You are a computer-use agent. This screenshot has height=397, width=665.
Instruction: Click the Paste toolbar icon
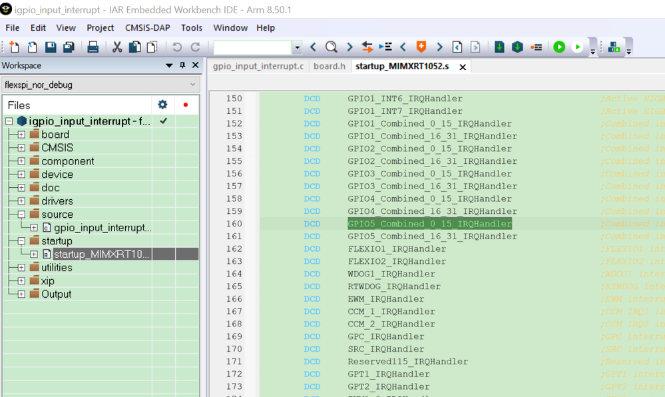click(x=152, y=47)
